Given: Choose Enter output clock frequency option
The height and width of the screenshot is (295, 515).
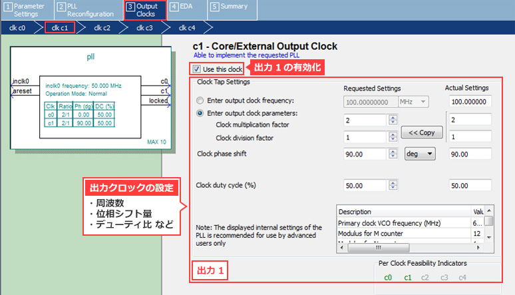Looking at the screenshot, I should tap(200, 101).
